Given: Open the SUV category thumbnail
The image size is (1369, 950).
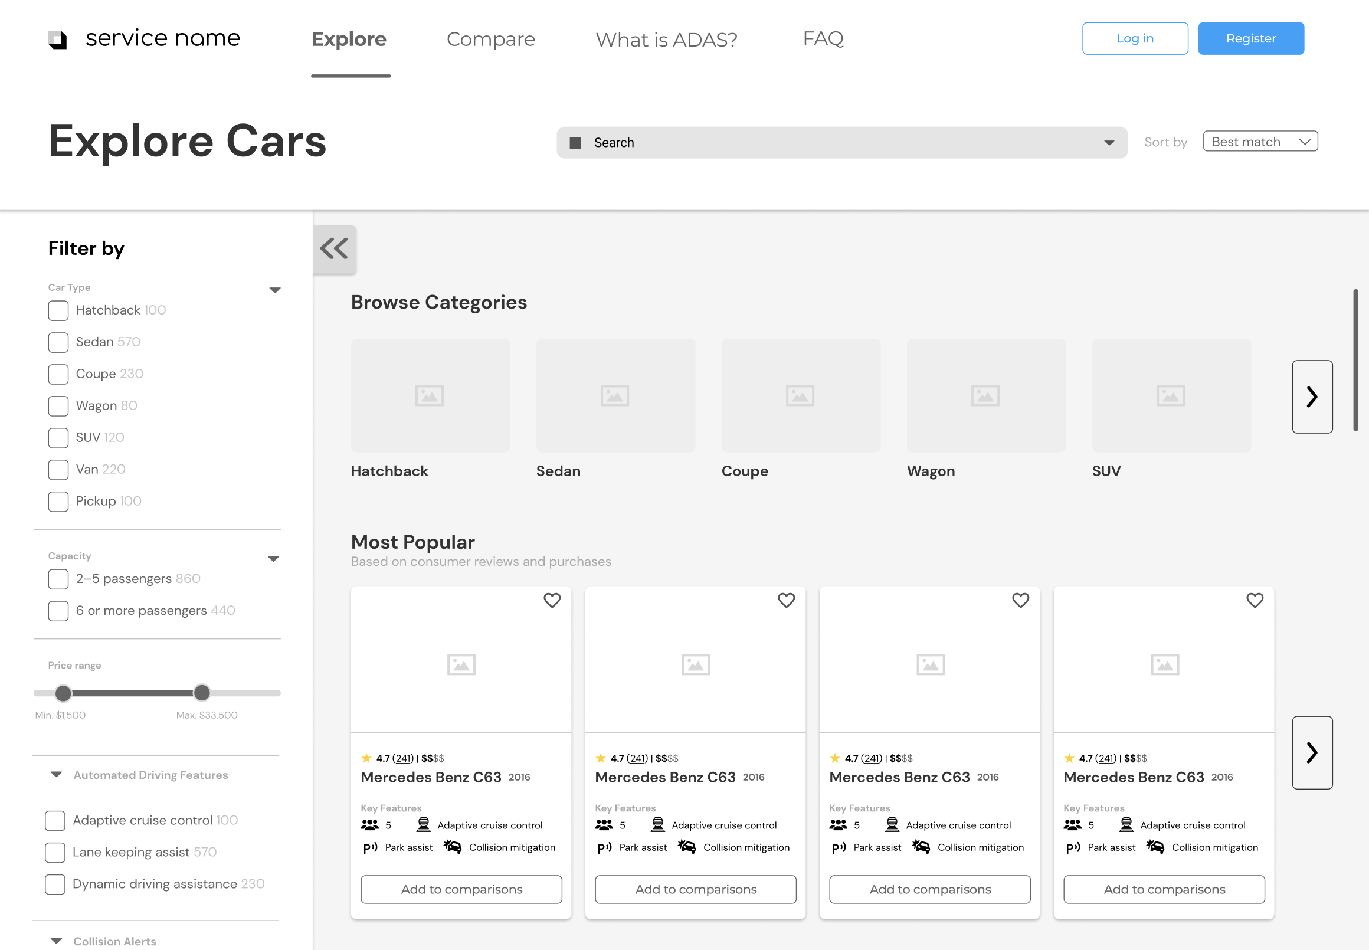Looking at the screenshot, I should [x=1171, y=396].
